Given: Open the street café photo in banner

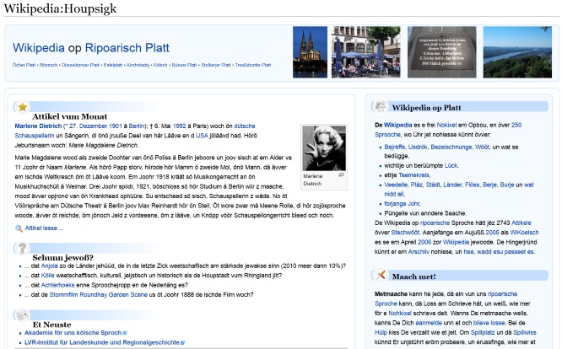Looking at the screenshot, I should click(365, 52).
